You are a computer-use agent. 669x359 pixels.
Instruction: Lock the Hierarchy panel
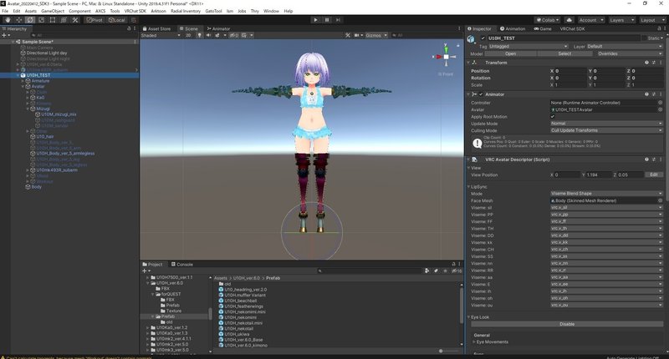130,28
